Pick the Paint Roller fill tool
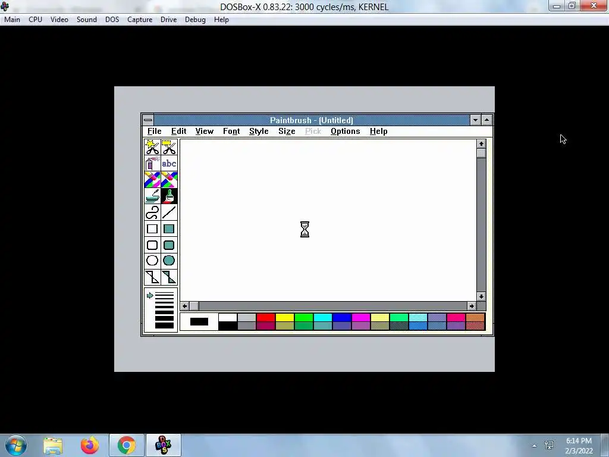 [x=152, y=196]
